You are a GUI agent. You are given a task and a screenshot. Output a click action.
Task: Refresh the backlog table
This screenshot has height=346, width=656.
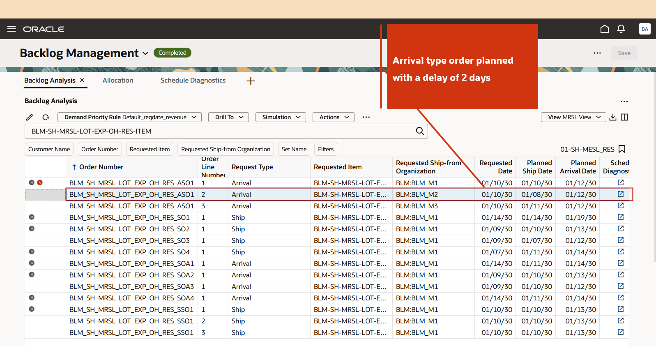click(x=46, y=117)
